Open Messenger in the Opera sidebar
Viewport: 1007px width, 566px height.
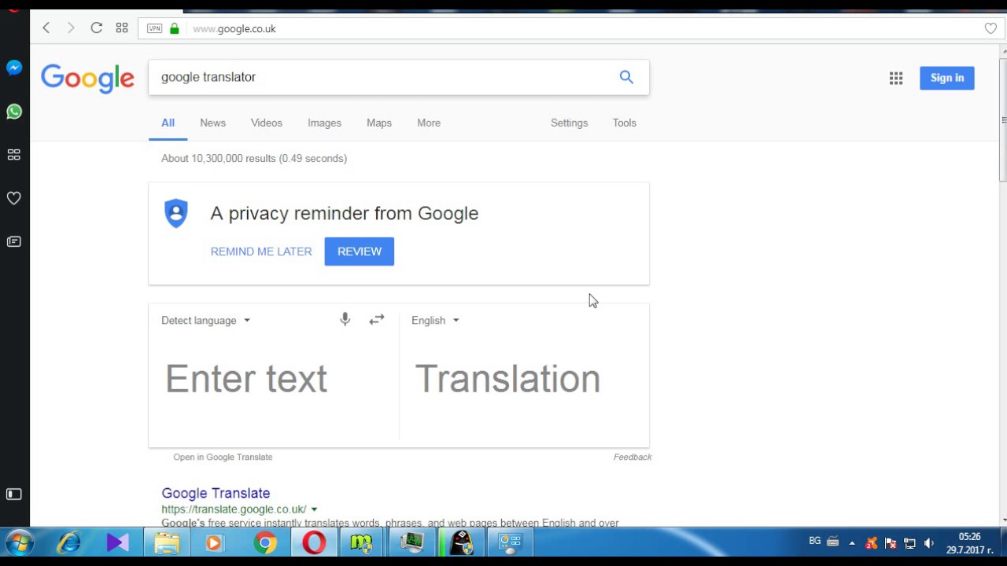tap(14, 68)
